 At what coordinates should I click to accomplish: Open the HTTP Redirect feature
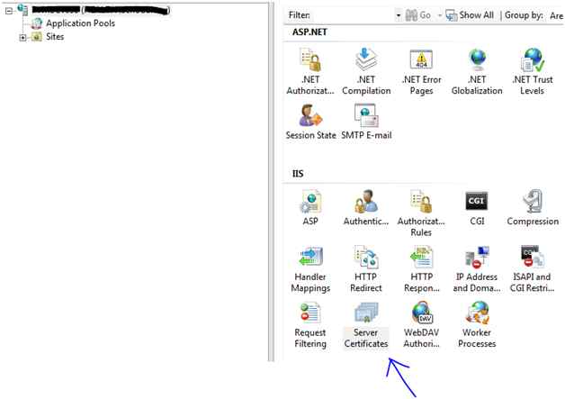pos(366,269)
